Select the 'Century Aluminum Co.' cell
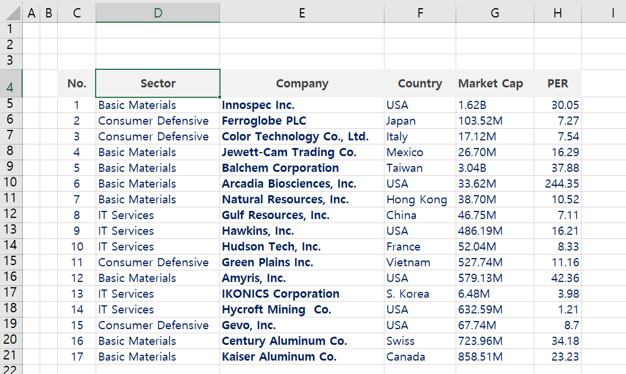This screenshot has height=374, width=626. tap(302, 341)
